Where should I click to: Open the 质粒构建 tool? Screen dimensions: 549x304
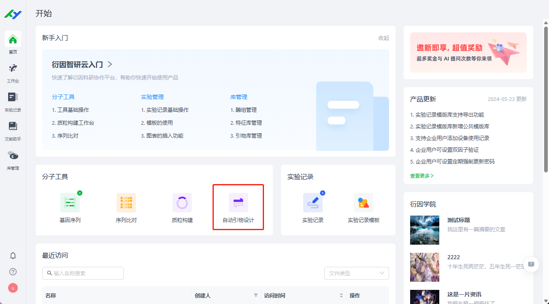[182, 207]
